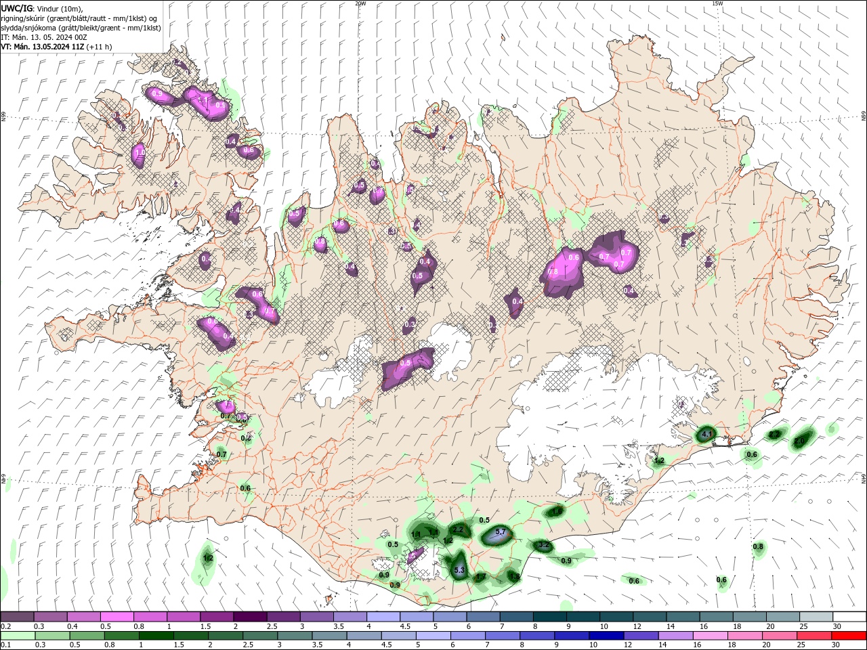Select the darkest purple swatch in the snow legend
Screen dimensions: 867x650
pyautogui.click(x=250, y=617)
